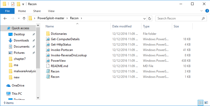Click the navigation pane scroll up arrow
This screenshot has height=106, width=210.
38,25
